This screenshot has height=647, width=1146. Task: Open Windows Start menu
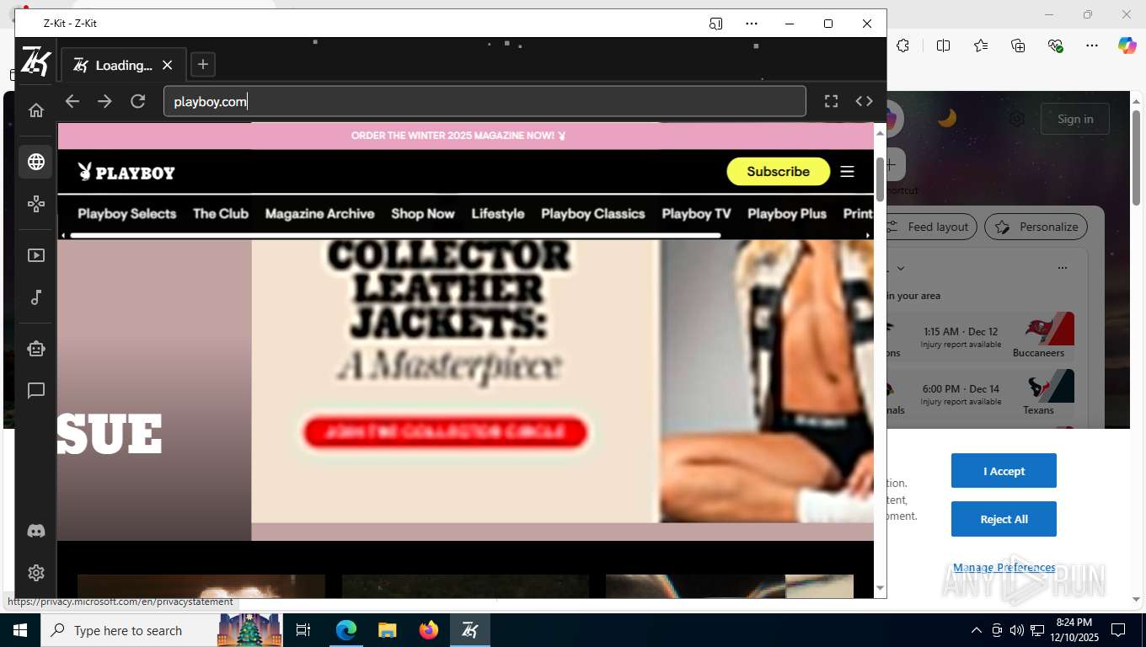[x=20, y=630]
